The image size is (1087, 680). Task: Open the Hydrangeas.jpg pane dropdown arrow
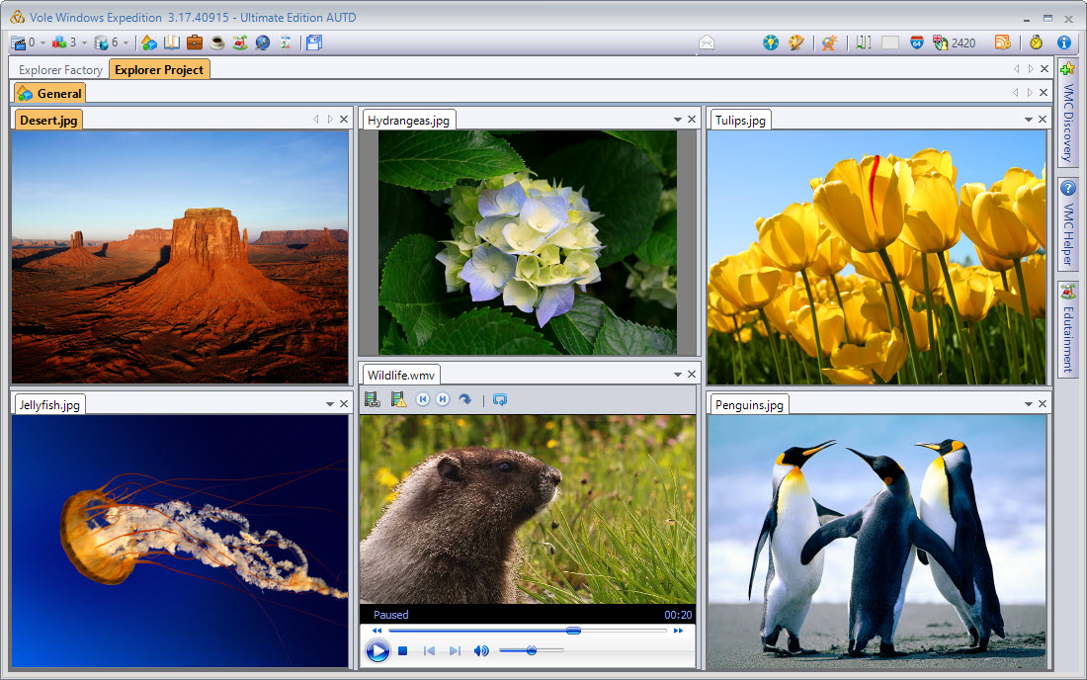[x=678, y=120]
